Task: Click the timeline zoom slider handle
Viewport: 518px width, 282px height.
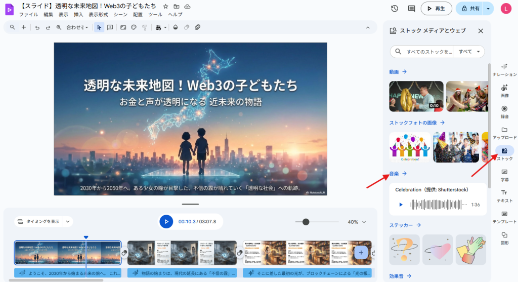Action: pos(306,222)
